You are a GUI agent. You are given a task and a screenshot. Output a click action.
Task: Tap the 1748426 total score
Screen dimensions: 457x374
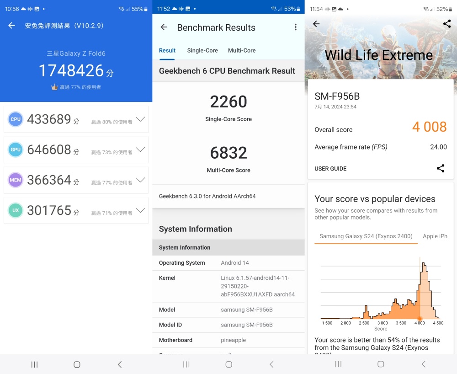(x=71, y=70)
